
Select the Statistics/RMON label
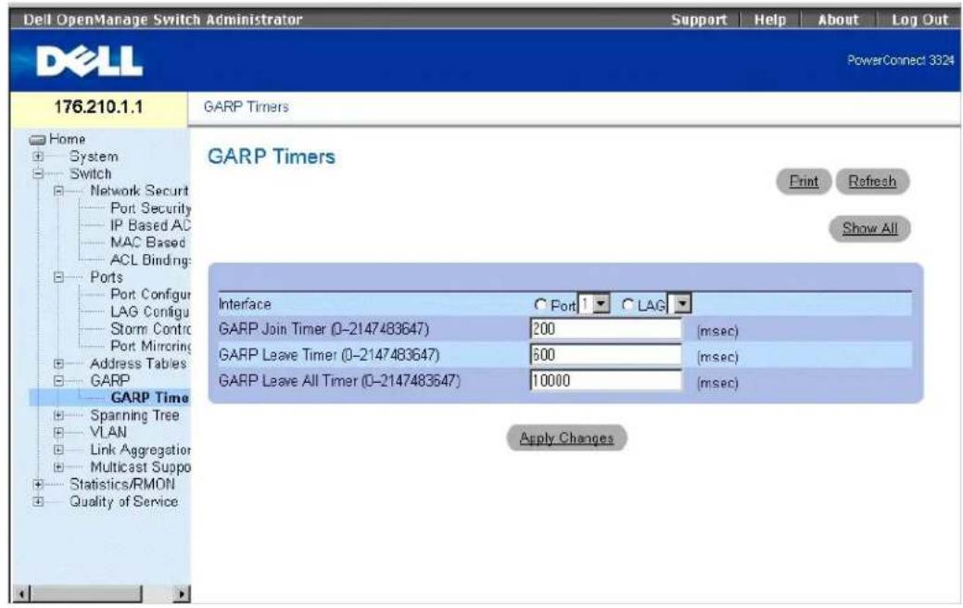coord(122,485)
